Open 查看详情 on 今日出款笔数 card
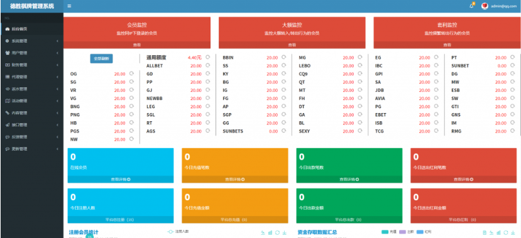 pos(349,179)
